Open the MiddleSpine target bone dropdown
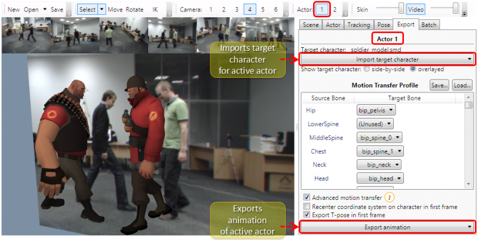 point(379,138)
